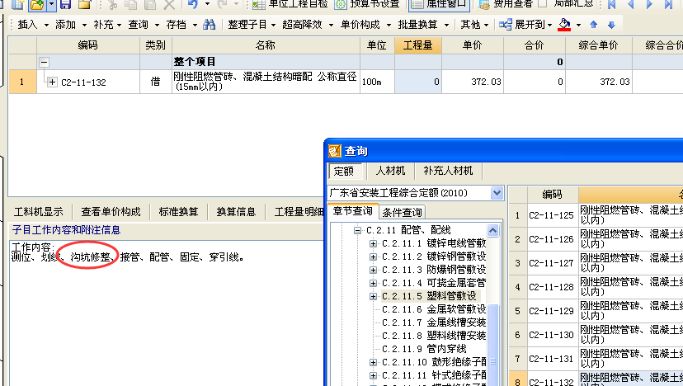Click 费用查看 toolbar button

pyautogui.click(x=506, y=4)
